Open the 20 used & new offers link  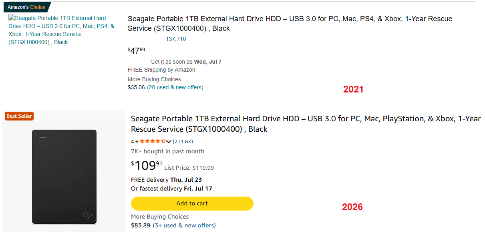(175, 87)
